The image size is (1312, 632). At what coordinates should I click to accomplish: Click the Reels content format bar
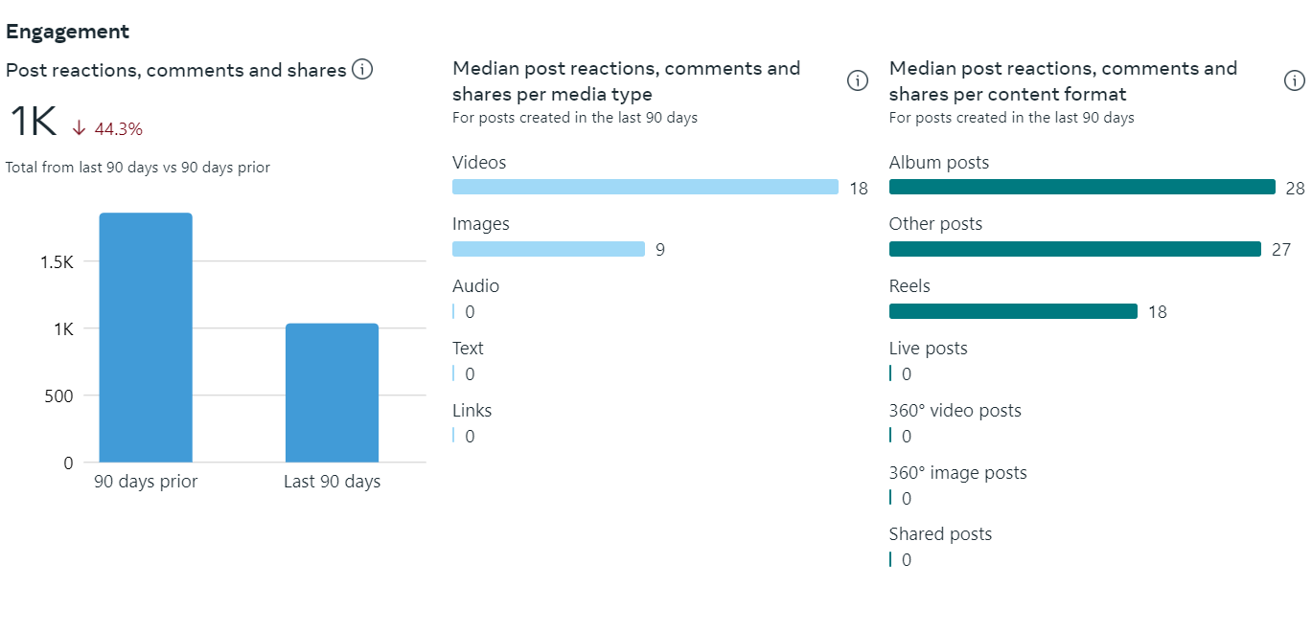tap(1013, 311)
